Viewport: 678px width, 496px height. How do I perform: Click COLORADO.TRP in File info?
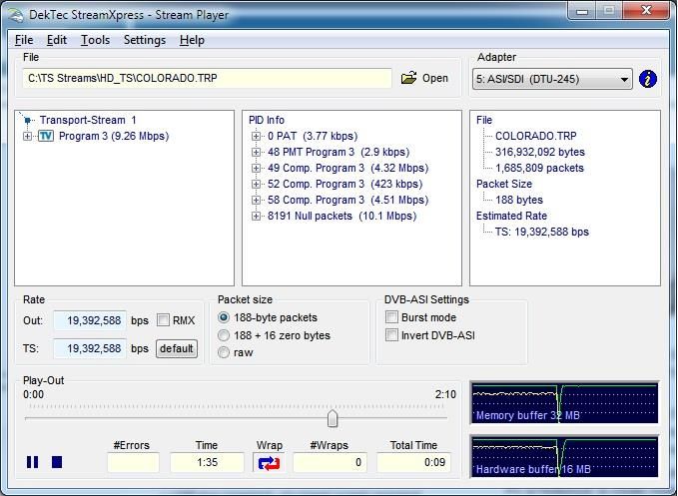click(x=536, y=136)
